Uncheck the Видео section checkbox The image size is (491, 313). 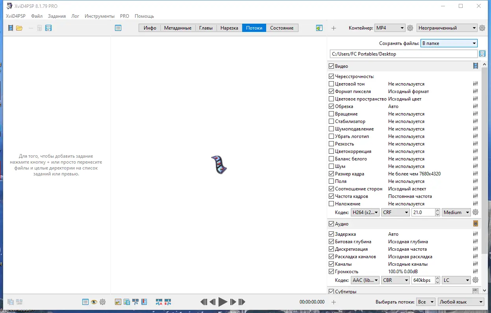click(x=331, y=66)
